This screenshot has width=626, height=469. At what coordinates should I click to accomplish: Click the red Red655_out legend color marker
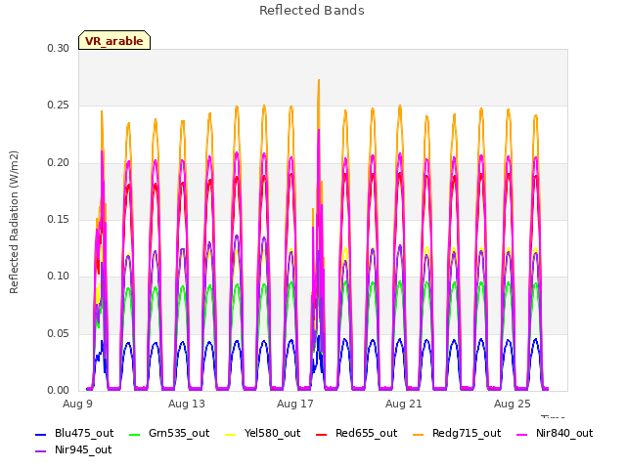321,434
